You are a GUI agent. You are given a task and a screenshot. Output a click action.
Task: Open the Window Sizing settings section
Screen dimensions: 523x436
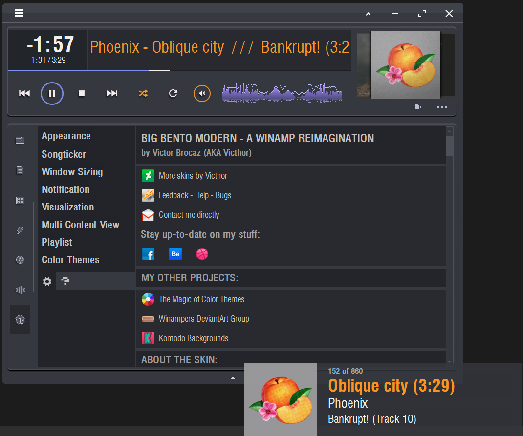(x=72, y=172)
